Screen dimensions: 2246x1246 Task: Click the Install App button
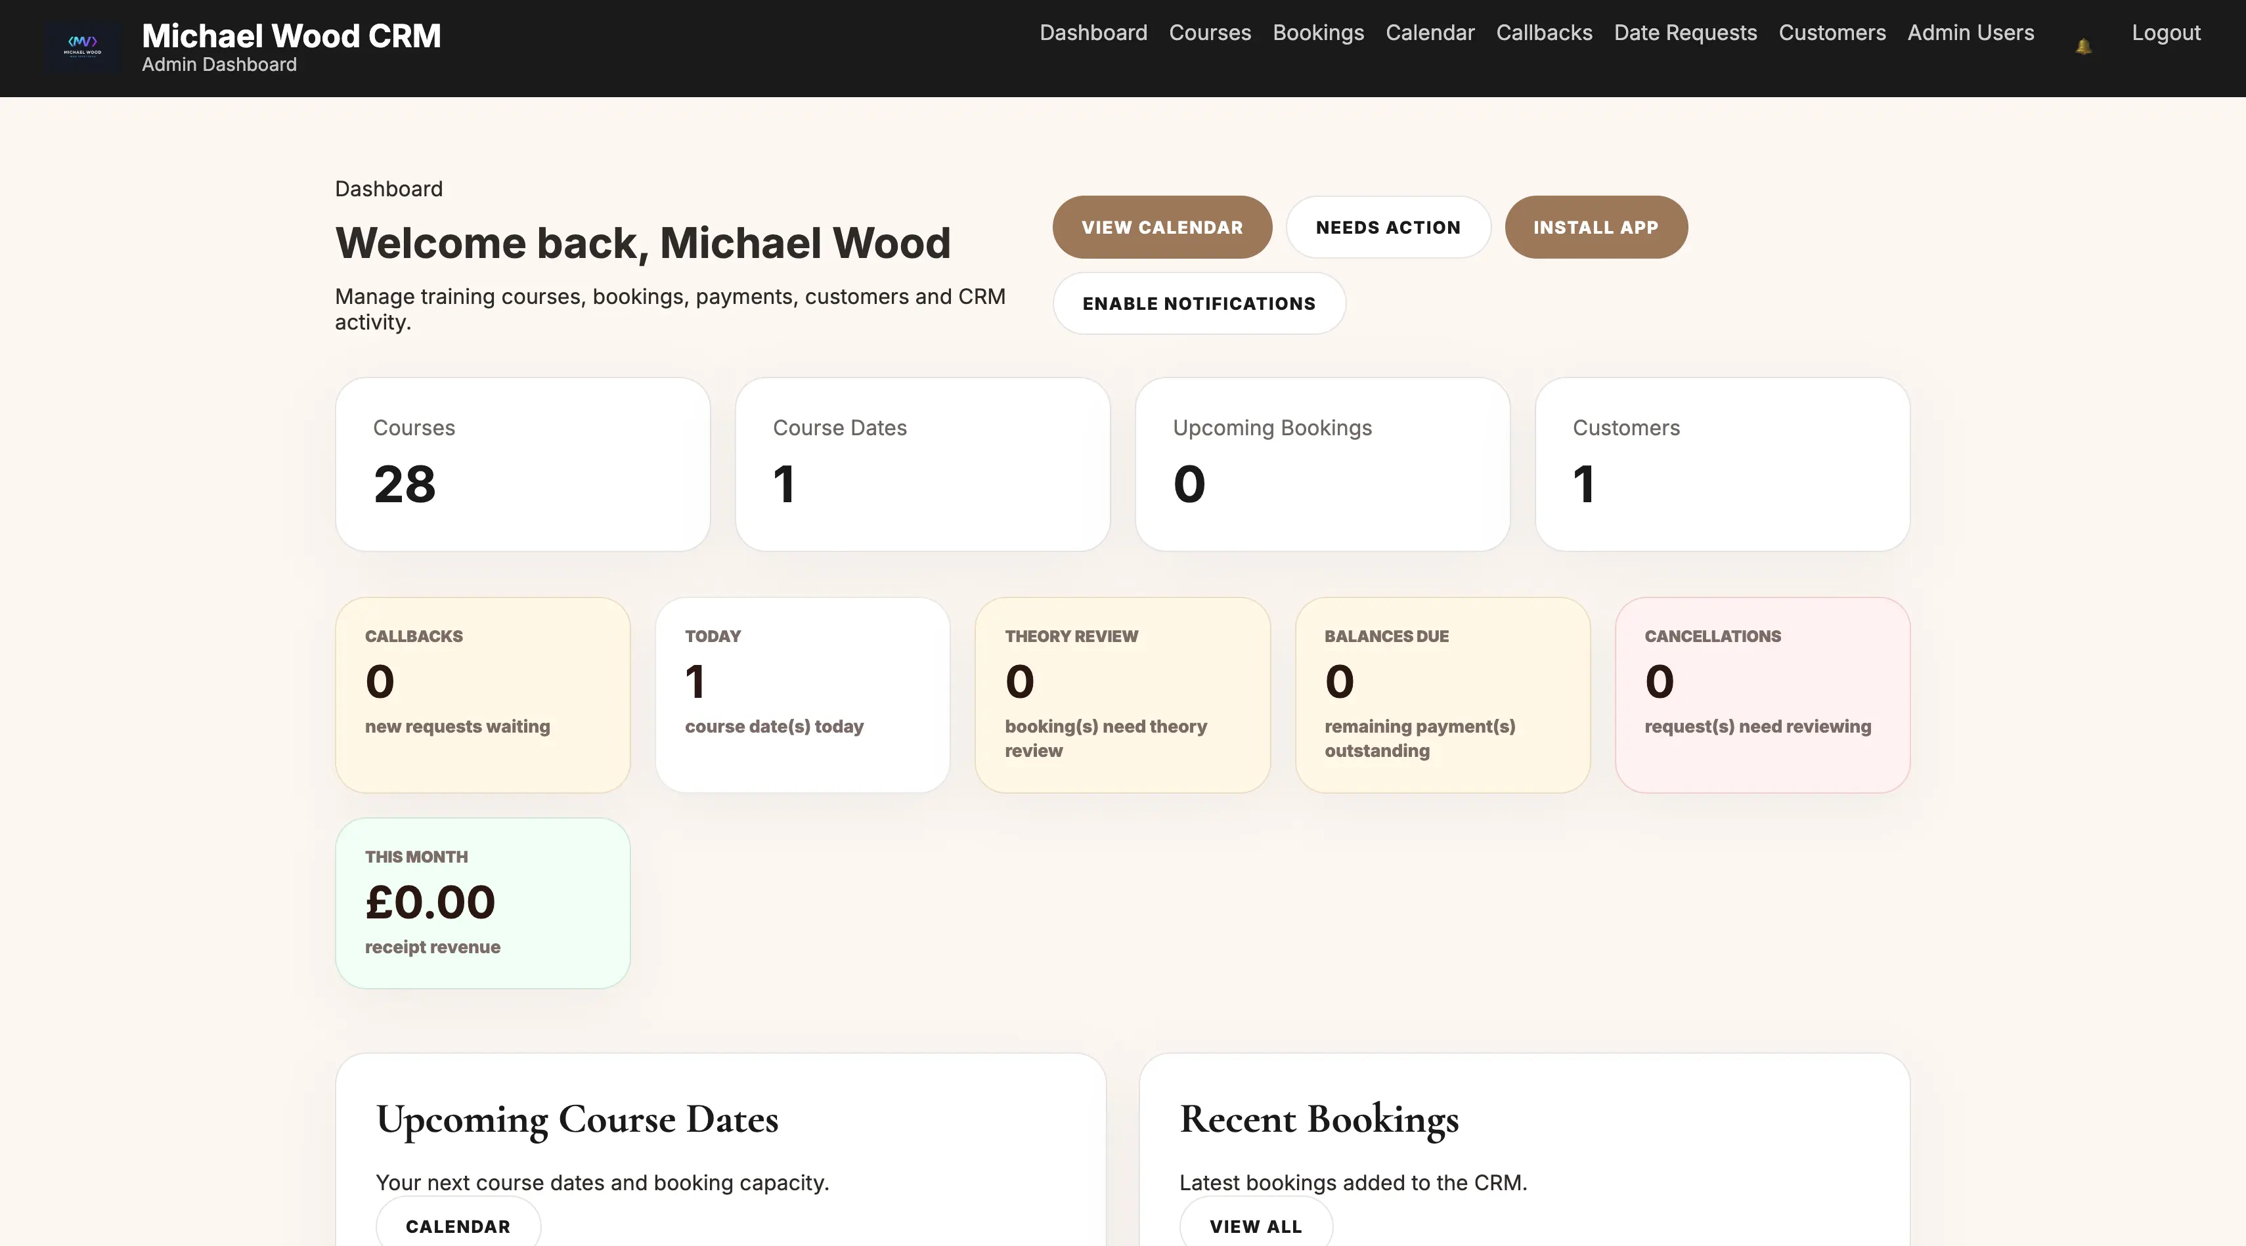[x=1596, y=227]
